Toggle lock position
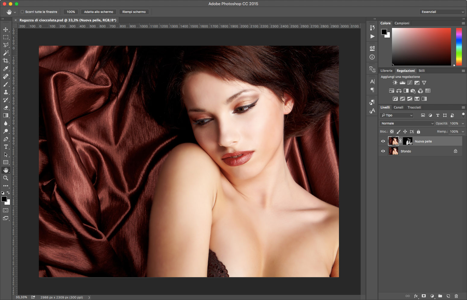 click(x=405, y=132)
